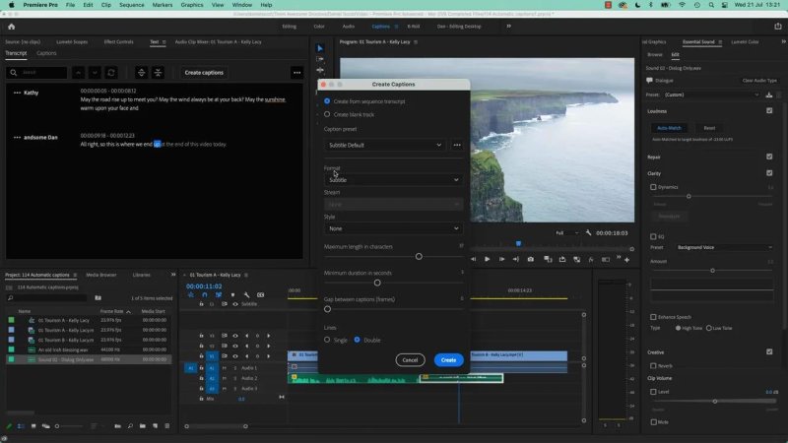Screen dimensions: 788x443
Task: Expand hidden panels chevron in Project panel
Action: (x=173, y=275)
